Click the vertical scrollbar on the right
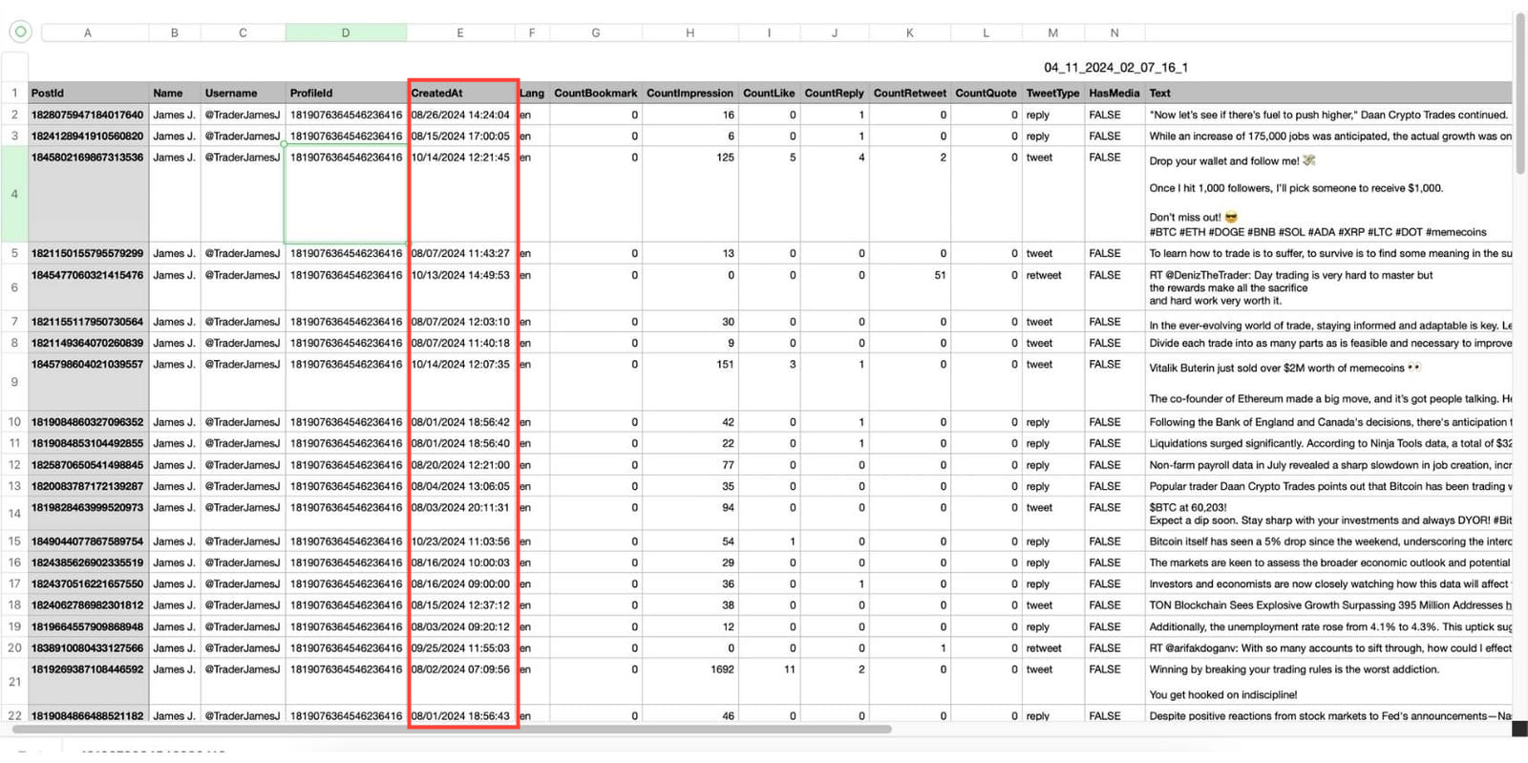Image resolution: width=1528 pixels, height=763 pixels. point(1519,95)
